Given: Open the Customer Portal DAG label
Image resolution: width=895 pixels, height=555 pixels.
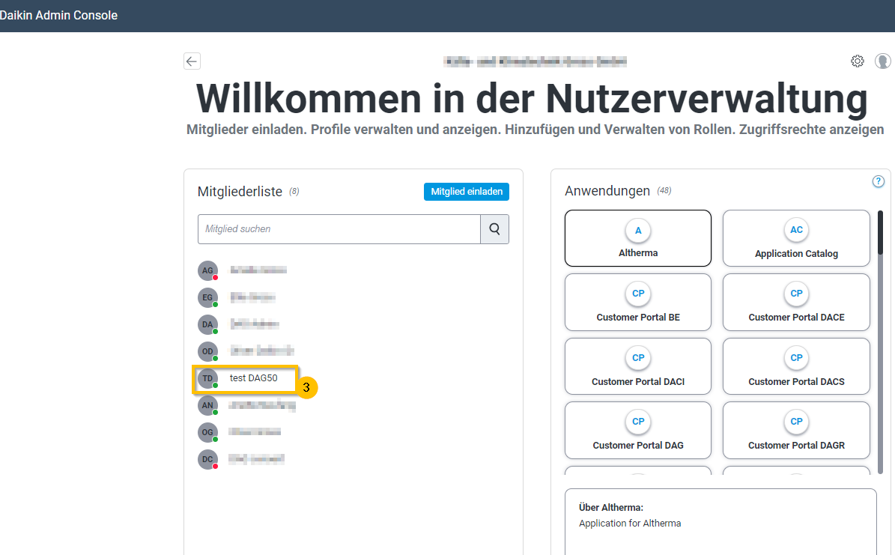Looking at the screenshot, I should [x=638, y=446].
